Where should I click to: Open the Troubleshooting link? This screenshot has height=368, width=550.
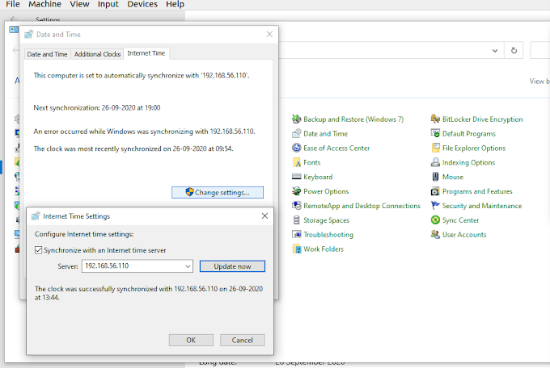(328, 235)
